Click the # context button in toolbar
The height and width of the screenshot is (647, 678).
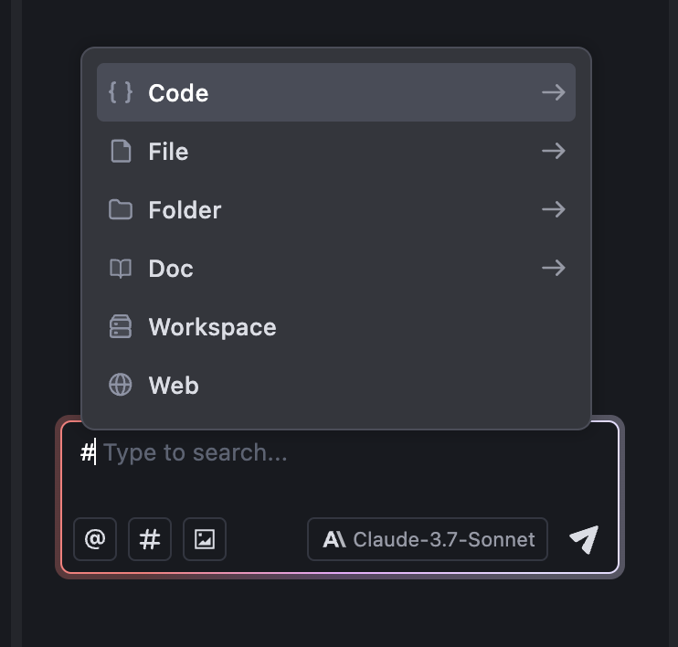click(150, 539)
